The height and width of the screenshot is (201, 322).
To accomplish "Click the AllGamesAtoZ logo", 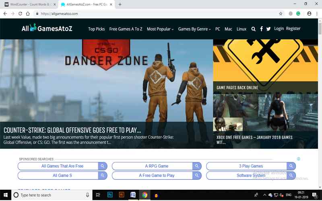I will point(47,28).
